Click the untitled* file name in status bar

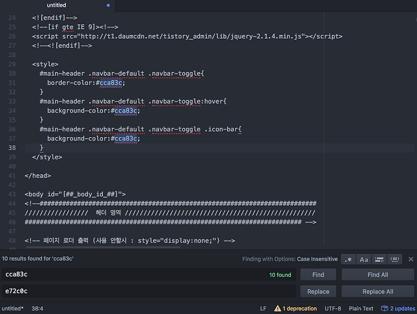13,308
